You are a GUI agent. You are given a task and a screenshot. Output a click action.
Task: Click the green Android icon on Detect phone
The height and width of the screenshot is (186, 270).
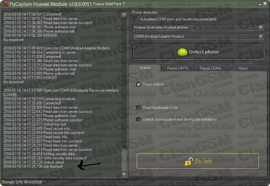[x=182, y=52]
